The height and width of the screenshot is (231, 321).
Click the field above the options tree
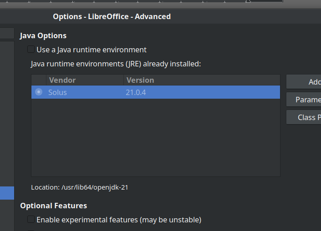pyautogui.click(x=6, y=33)
